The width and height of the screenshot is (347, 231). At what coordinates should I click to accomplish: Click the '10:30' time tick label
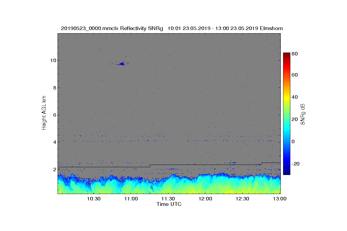(94, 199)
